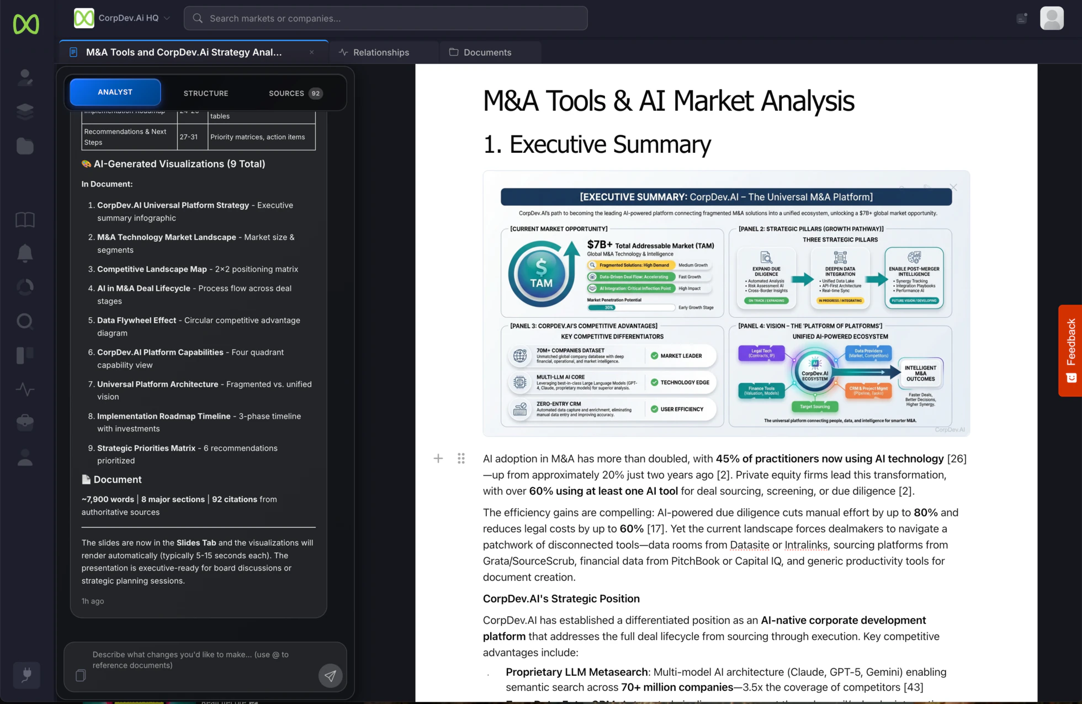Open the open-book library sidebar icon
The image size is (1082, 704).
click(25, 220)
